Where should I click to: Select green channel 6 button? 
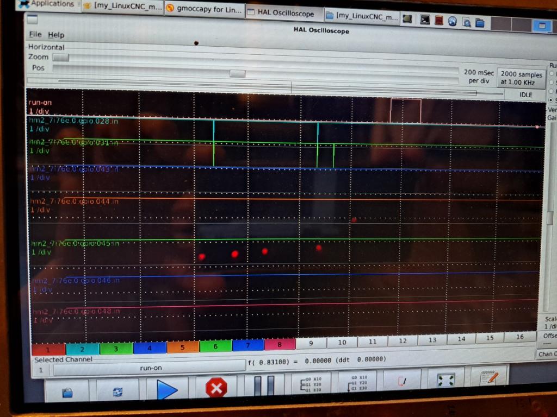tap(215, 346)
